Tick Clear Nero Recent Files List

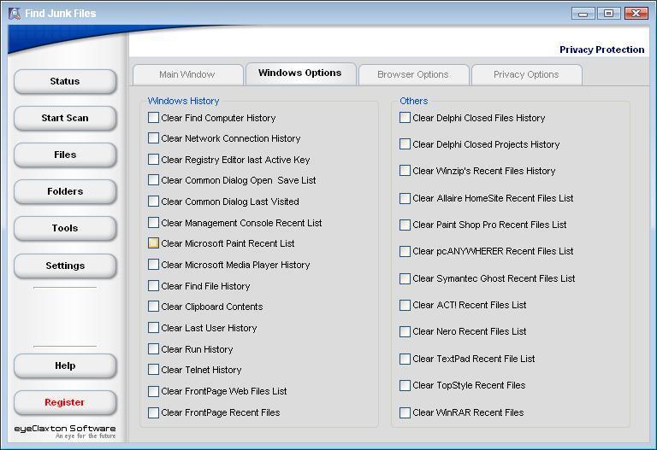coord(405,331)
